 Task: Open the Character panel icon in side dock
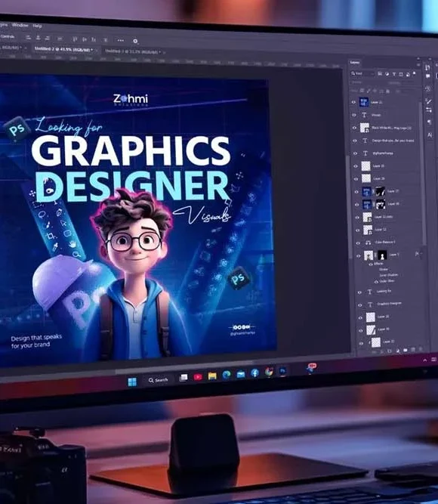430,135
